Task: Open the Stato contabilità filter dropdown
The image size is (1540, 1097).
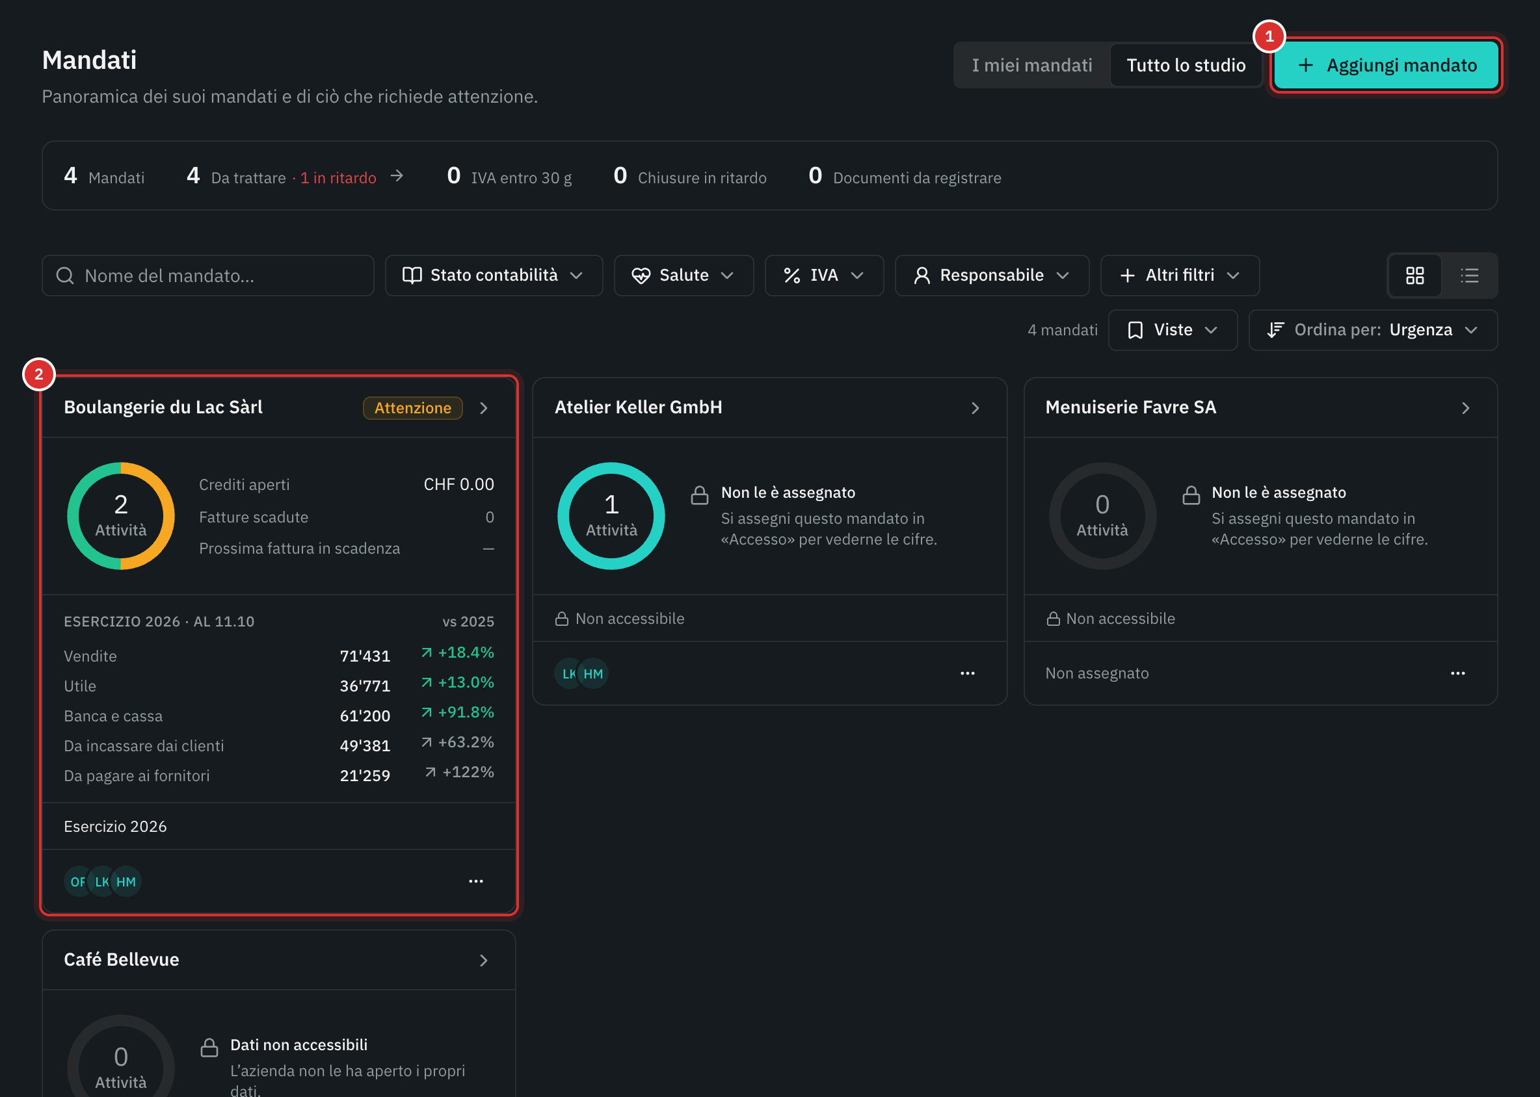Action: [494, 276]
